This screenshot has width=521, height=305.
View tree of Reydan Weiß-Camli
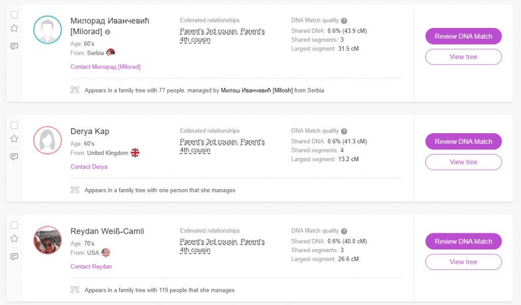(x=463, y=262)
